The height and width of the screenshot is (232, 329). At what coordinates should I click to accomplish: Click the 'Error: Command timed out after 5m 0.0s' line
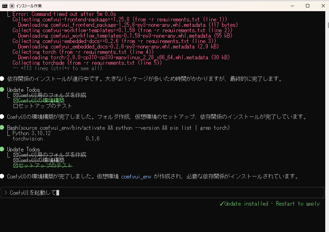[x=64, y=14]
